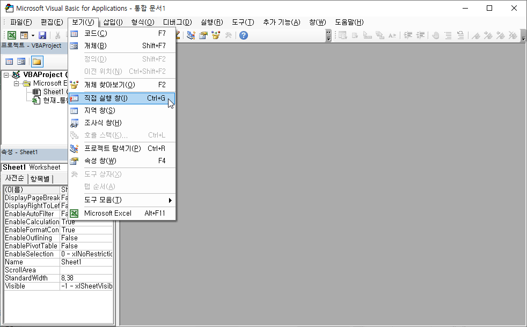Click the Insert UserForm toolbar icon
This screenshot has width=527, height=327.
(x=24, y=35)
